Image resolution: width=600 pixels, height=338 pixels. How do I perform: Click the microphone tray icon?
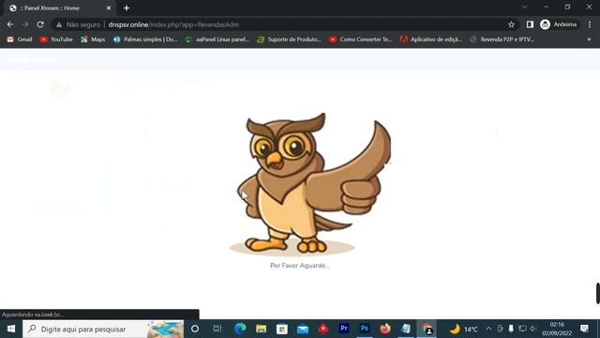pos(511,329)
